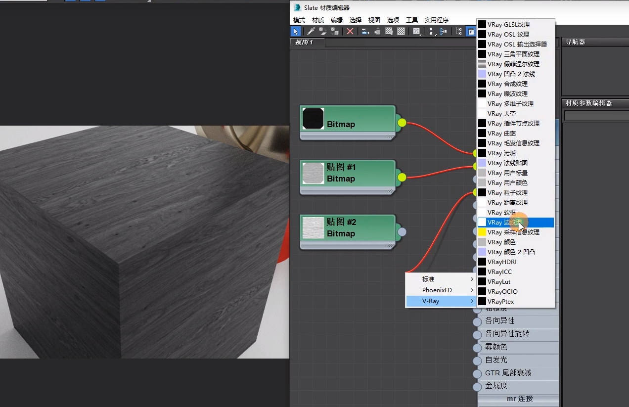Image resolution: width=629 pixels, height=407 pixels.
Task: Click the layout all vertical flyout icon
Action: pyautogui.click(x=431, y=31)
